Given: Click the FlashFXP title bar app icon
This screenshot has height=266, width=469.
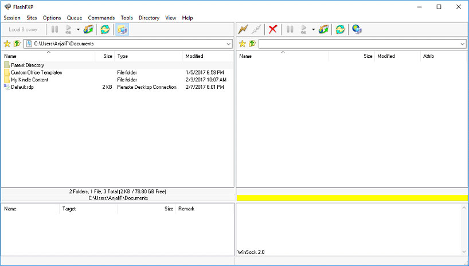Looking at the screenshot, I should (x=7, y=7).
